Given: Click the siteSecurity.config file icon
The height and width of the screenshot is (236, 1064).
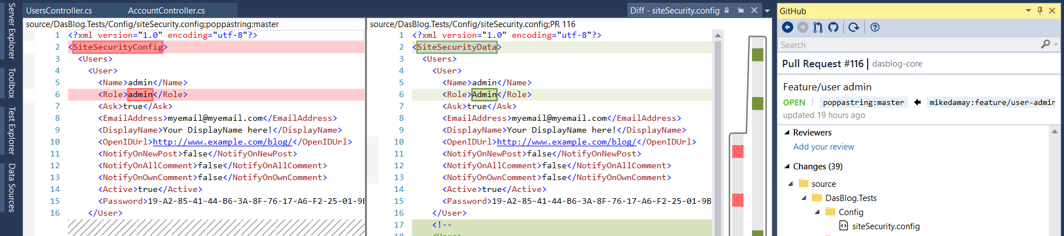Looking at the screenshot, I should point(843,226).
